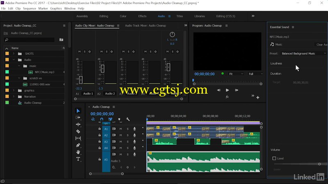Select the Track Select Forward tool
This screenshot has height=184, width=328.
coord(78,117)
